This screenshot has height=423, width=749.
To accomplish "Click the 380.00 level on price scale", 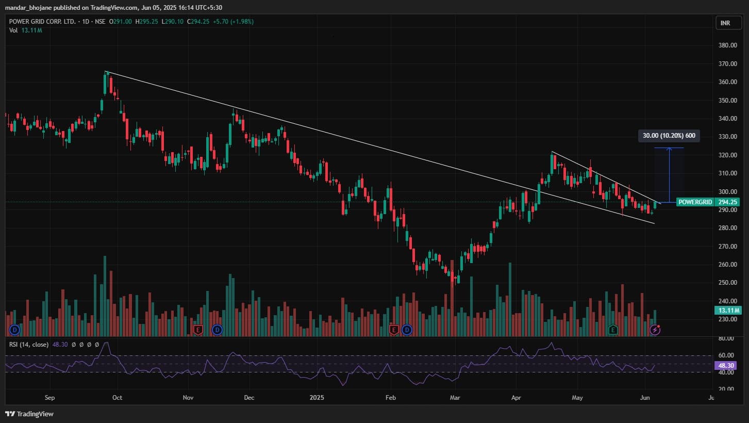I will click(728, 45).
